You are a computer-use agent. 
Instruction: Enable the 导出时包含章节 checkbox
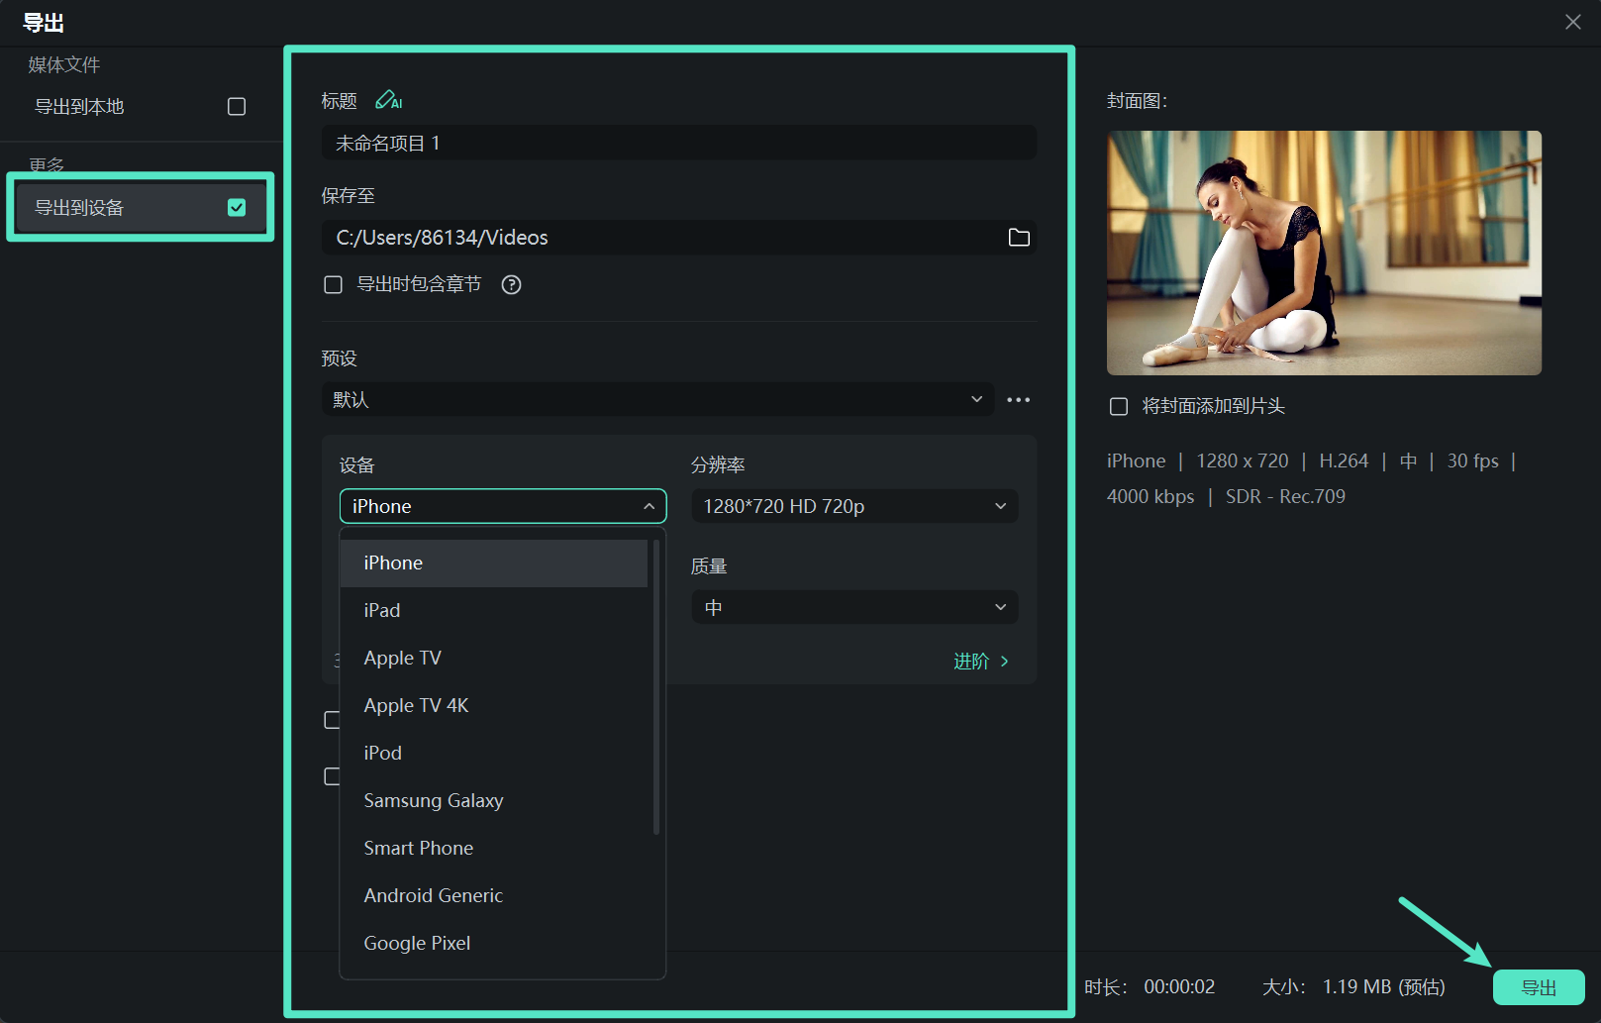click(334, 285)
